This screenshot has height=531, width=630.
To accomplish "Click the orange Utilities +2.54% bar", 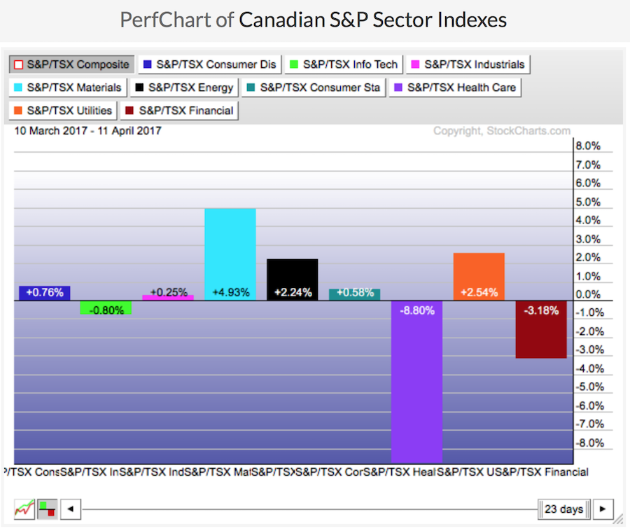I will [x=479, y=273].
